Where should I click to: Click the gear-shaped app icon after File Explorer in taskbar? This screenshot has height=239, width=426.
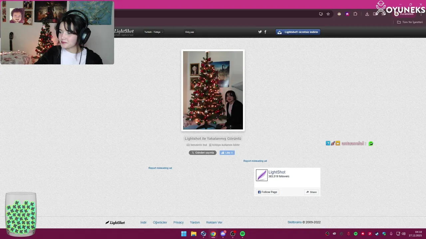(x=203, y=234)
